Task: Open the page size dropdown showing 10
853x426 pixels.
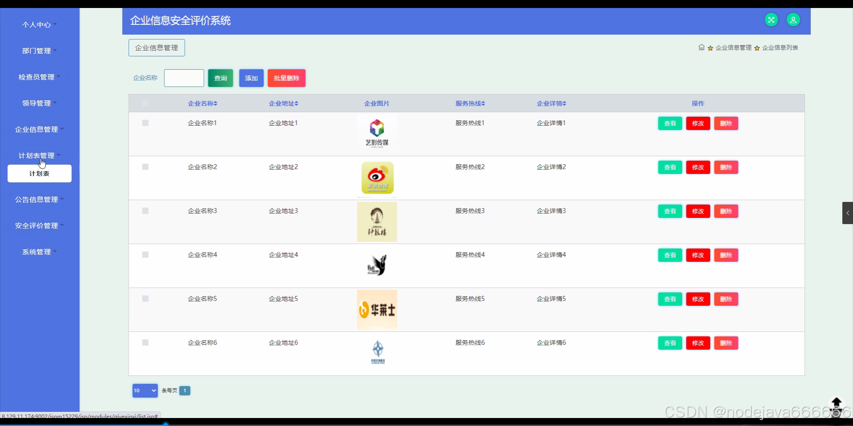Action: [x=145, y=390]
